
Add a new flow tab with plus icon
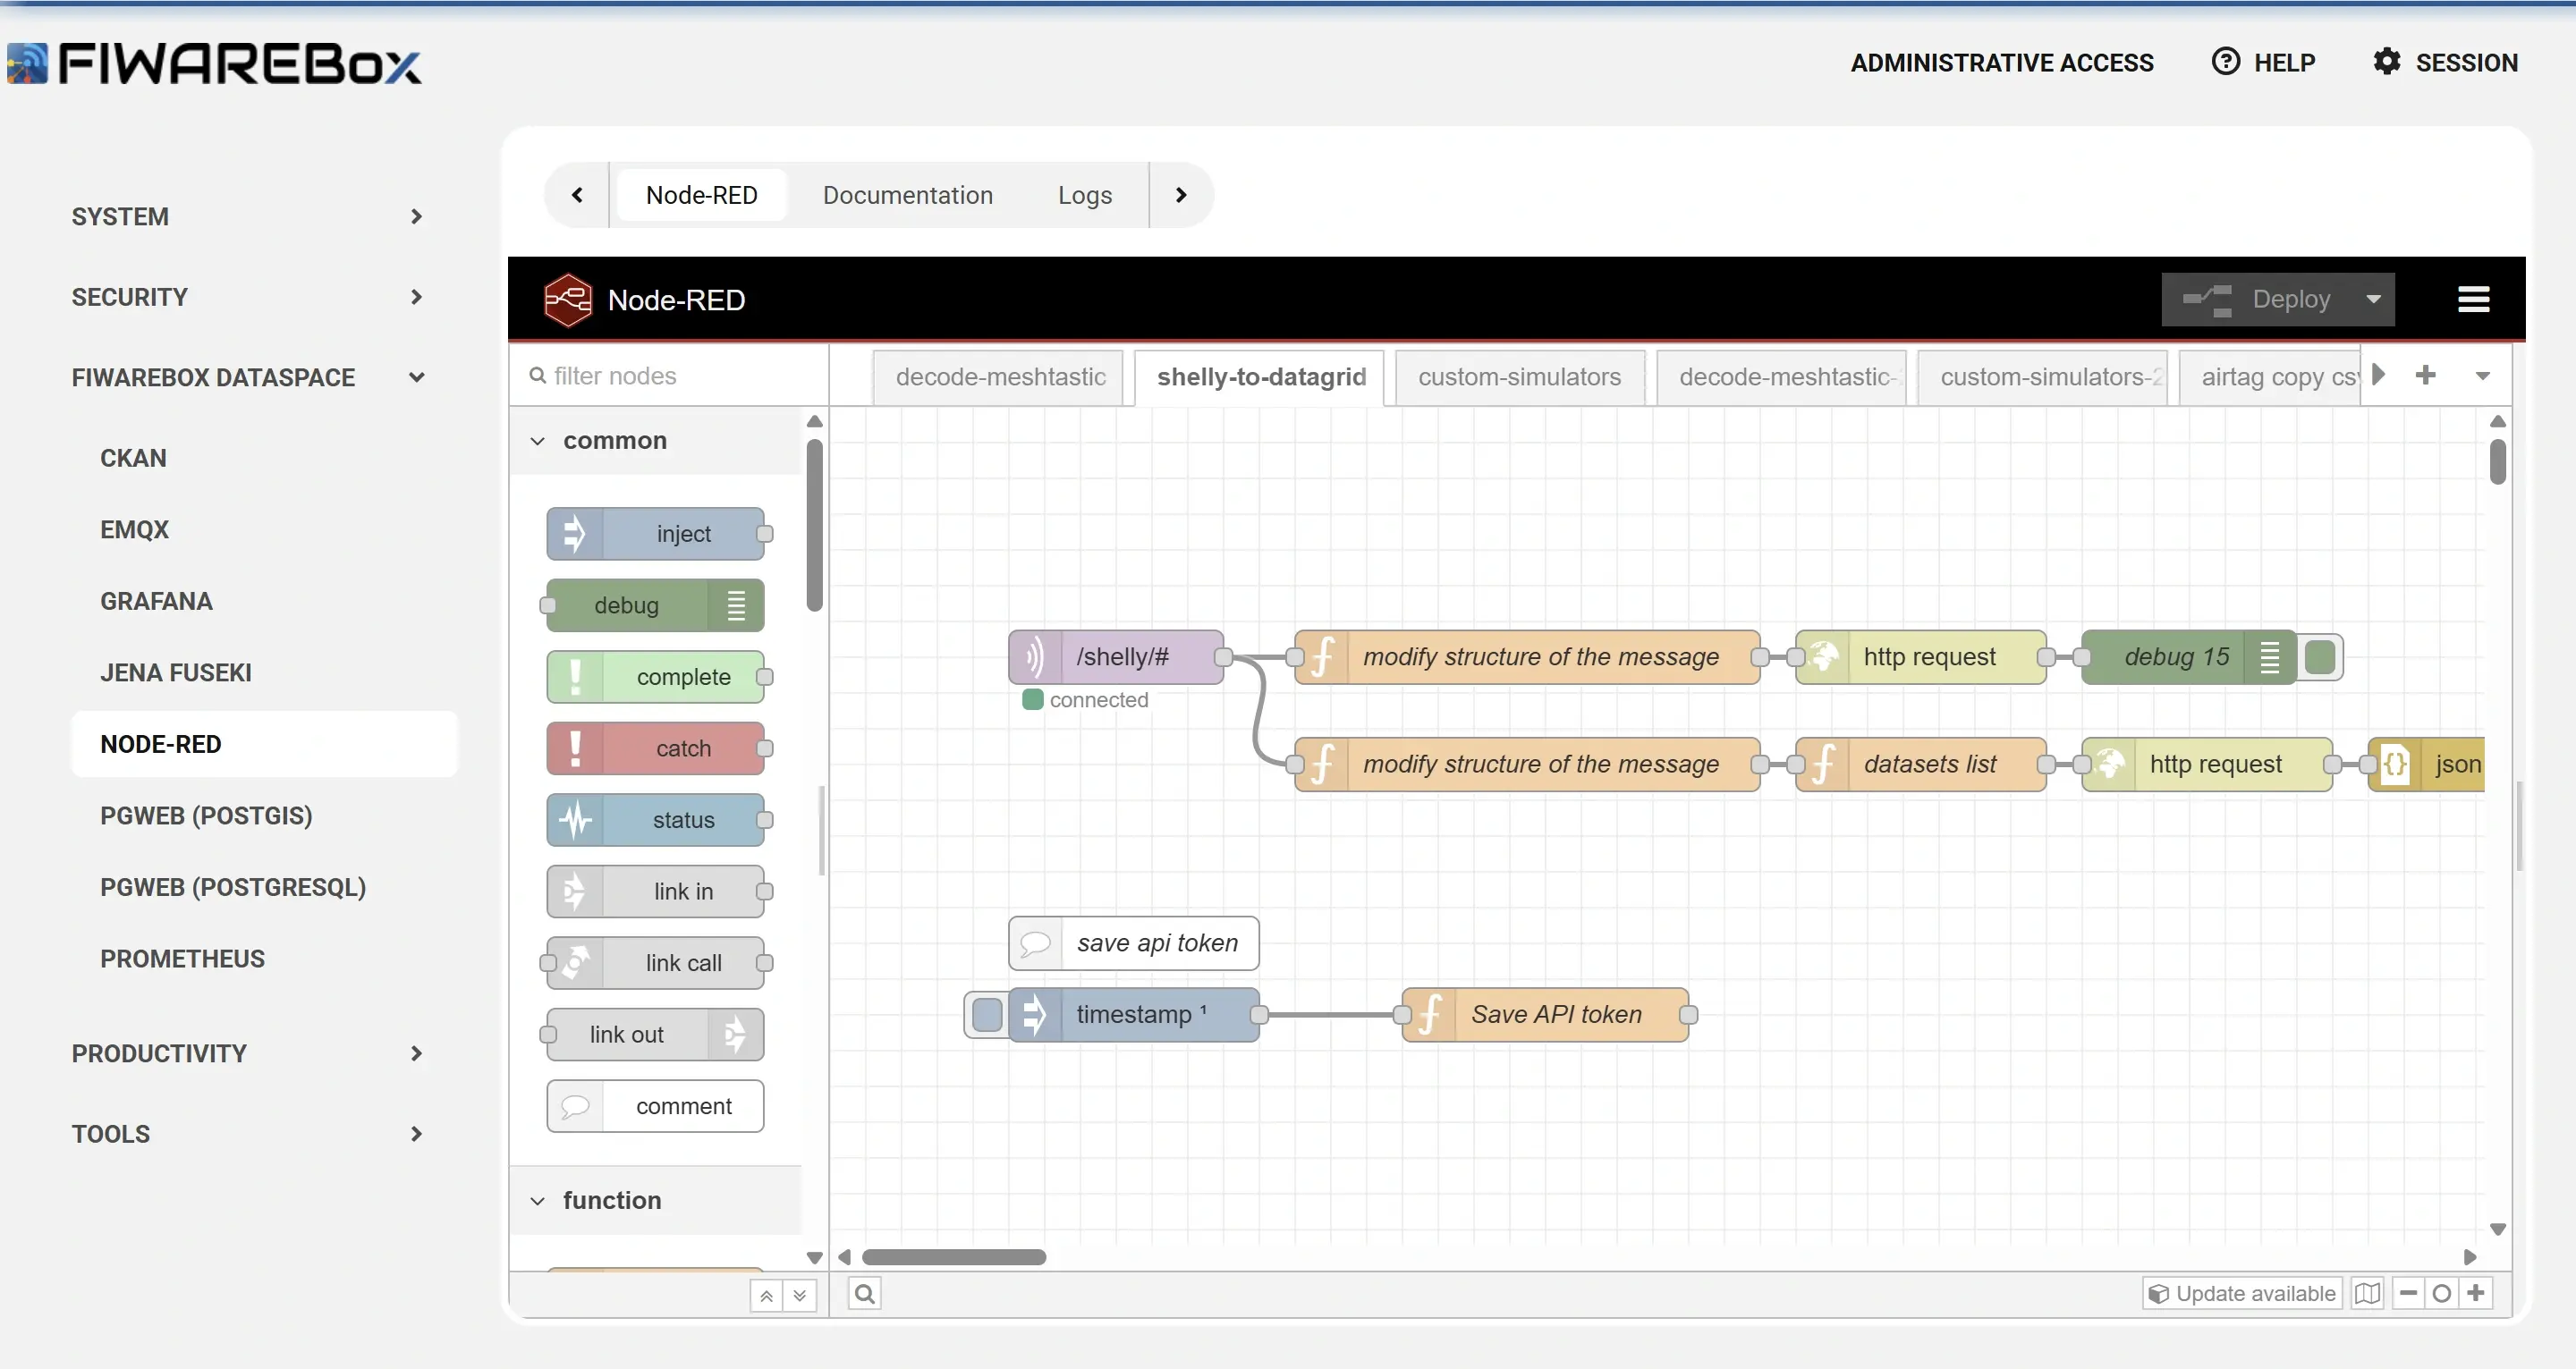point(2425,375)
